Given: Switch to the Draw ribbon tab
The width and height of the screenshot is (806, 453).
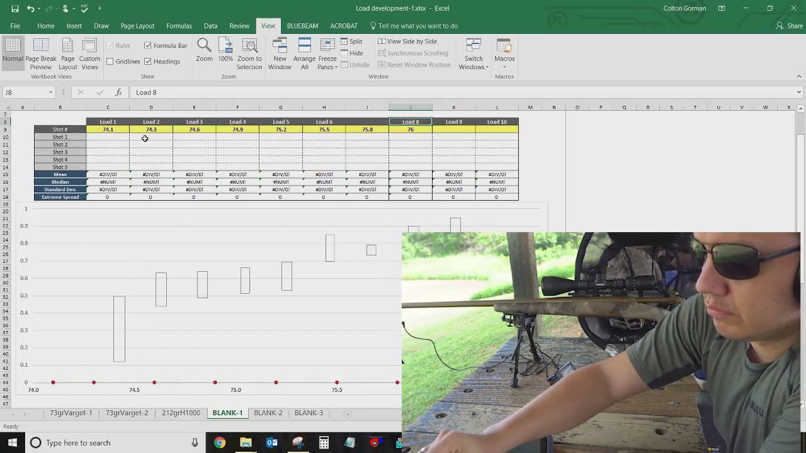Looking at the screenshot, I should click(101, 26).
